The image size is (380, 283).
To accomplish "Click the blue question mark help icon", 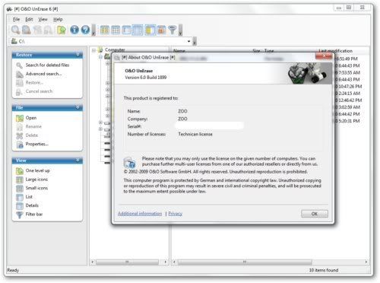I will 85,30.
